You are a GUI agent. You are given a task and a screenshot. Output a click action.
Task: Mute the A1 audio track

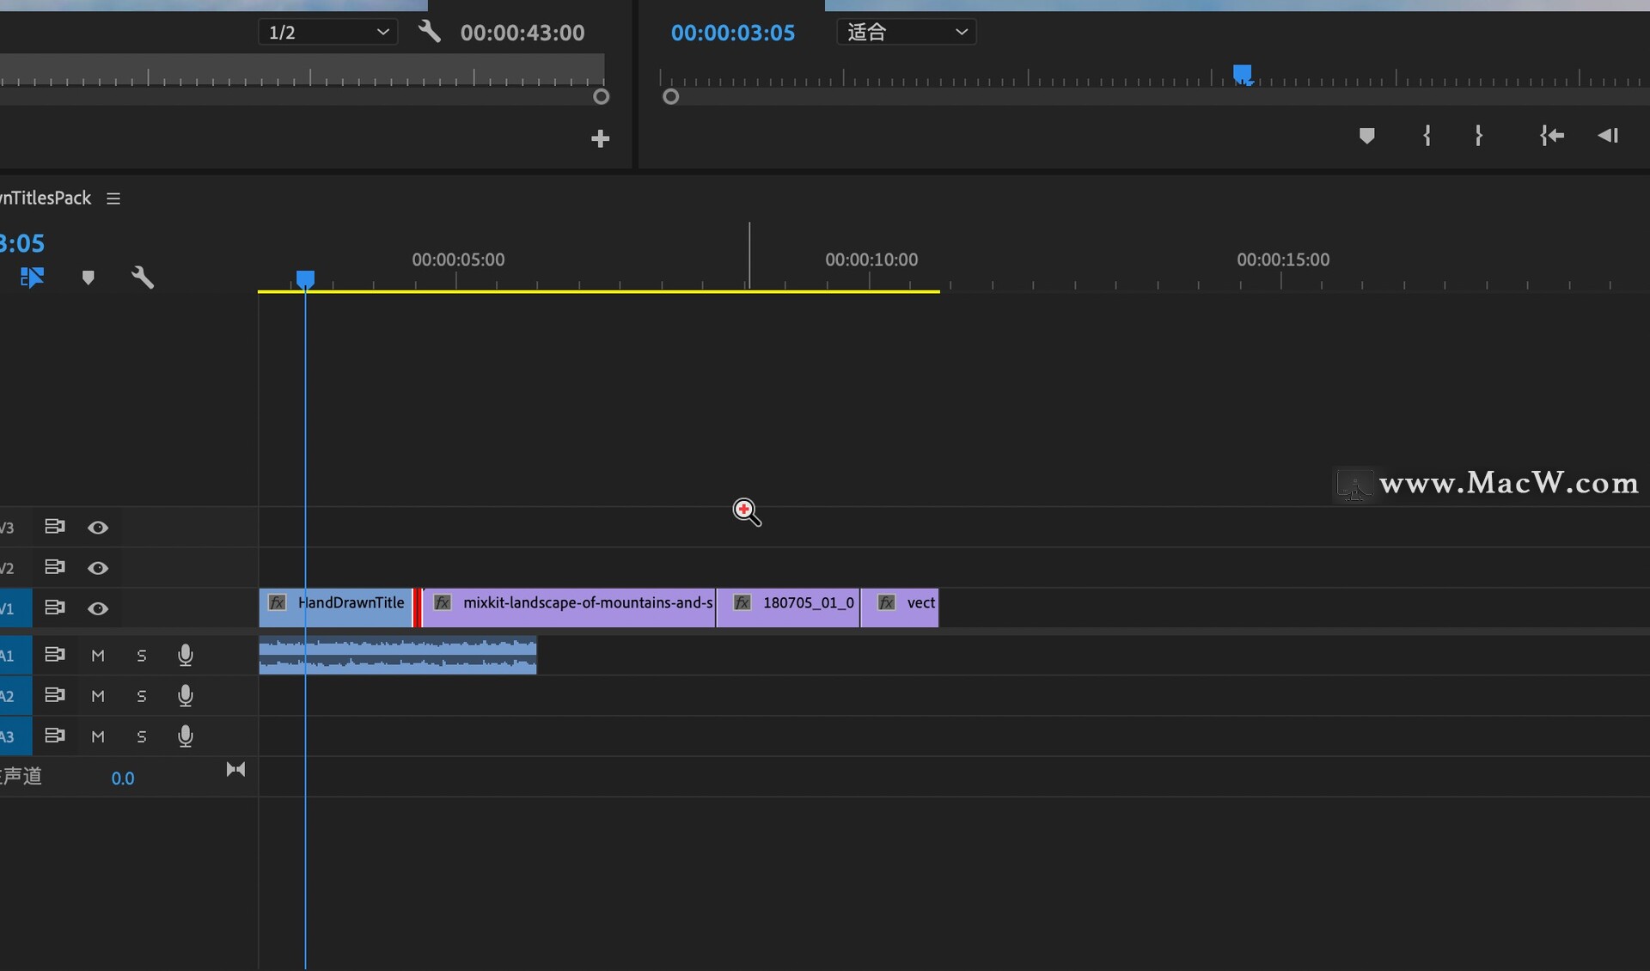pos(98,656)
